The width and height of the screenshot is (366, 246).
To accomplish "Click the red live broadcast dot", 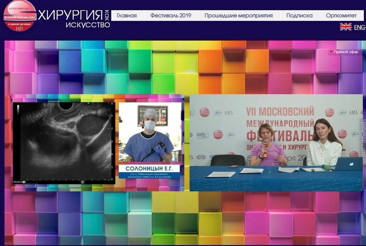I will click(331, 52).
